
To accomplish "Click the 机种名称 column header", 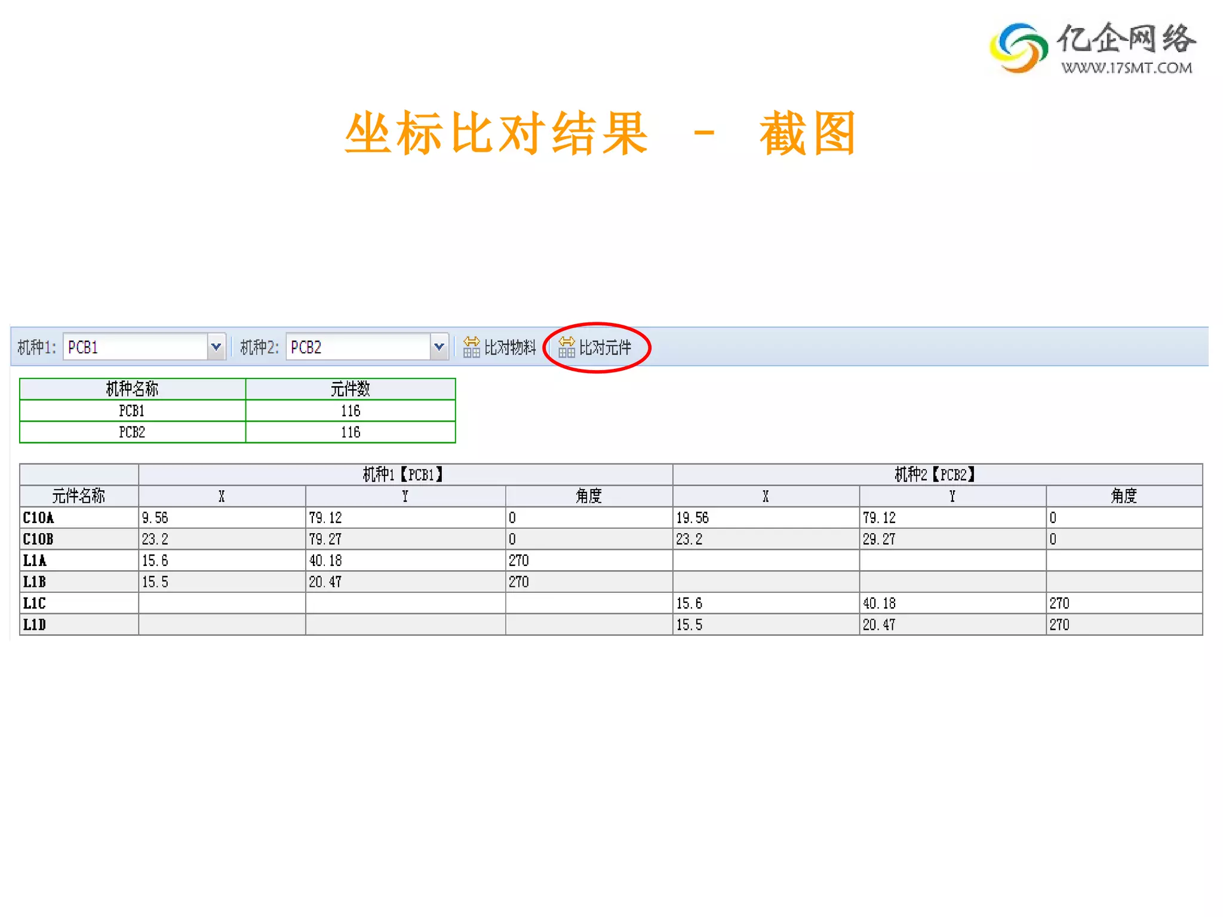I will pos(133,389).
